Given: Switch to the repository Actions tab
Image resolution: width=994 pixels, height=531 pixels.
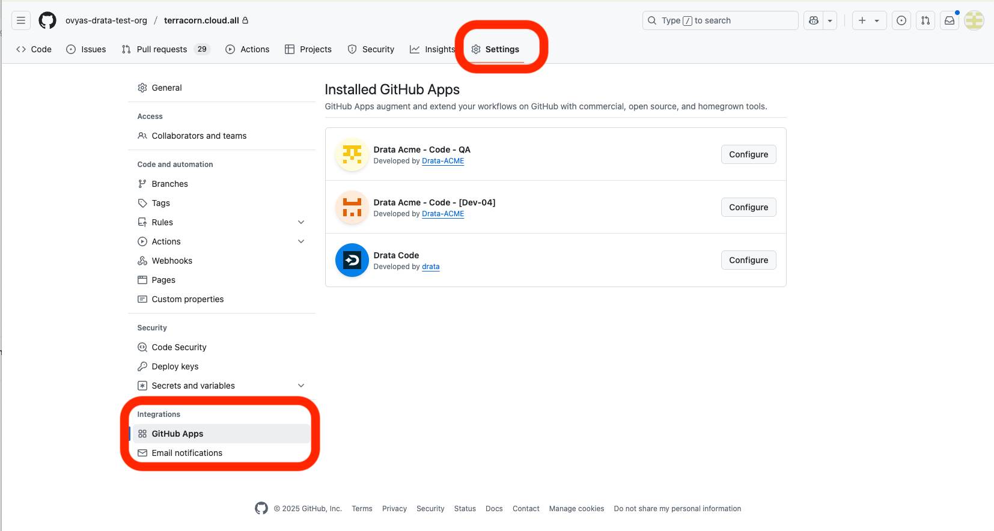Looking at the screenshot, I should [248, 49].
